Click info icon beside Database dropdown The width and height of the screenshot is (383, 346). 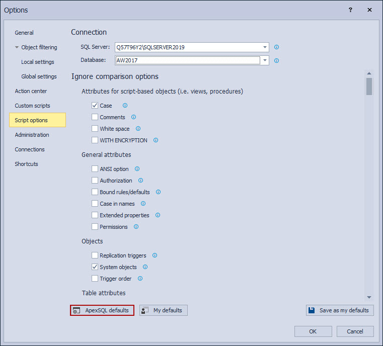(x=276, y=60)
